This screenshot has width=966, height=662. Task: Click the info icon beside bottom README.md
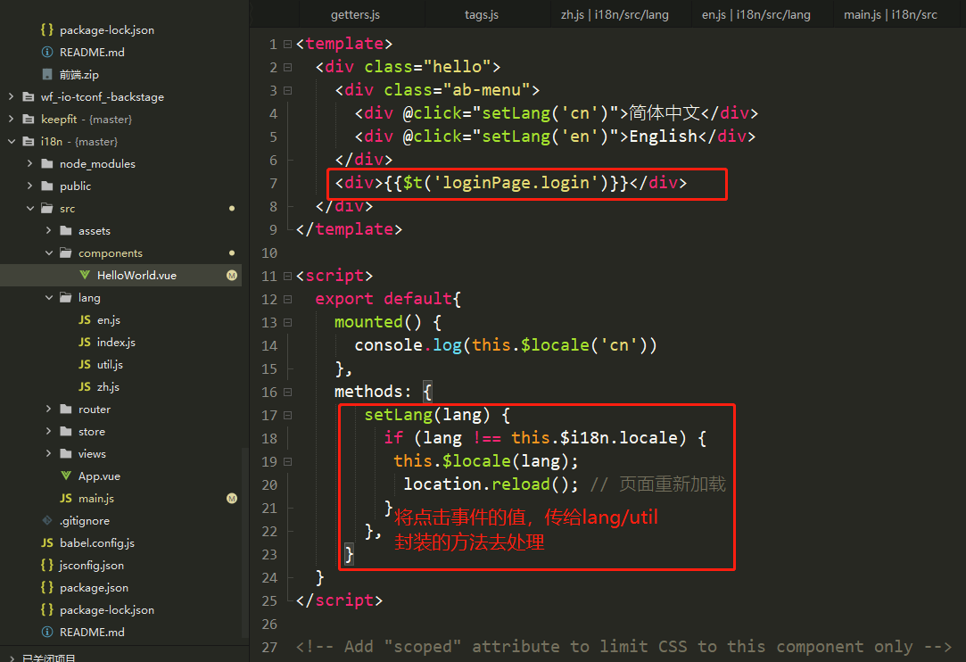[x=46, y=632]
